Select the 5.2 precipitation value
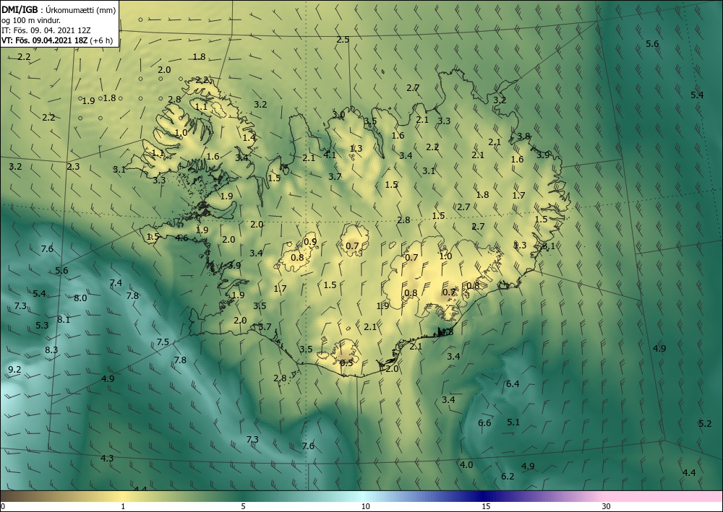This screenshot has width=723, height=512. 705,423
